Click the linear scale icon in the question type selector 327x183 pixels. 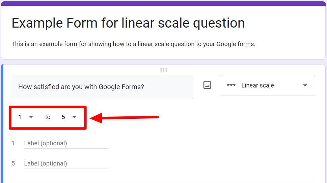(231, 85)
